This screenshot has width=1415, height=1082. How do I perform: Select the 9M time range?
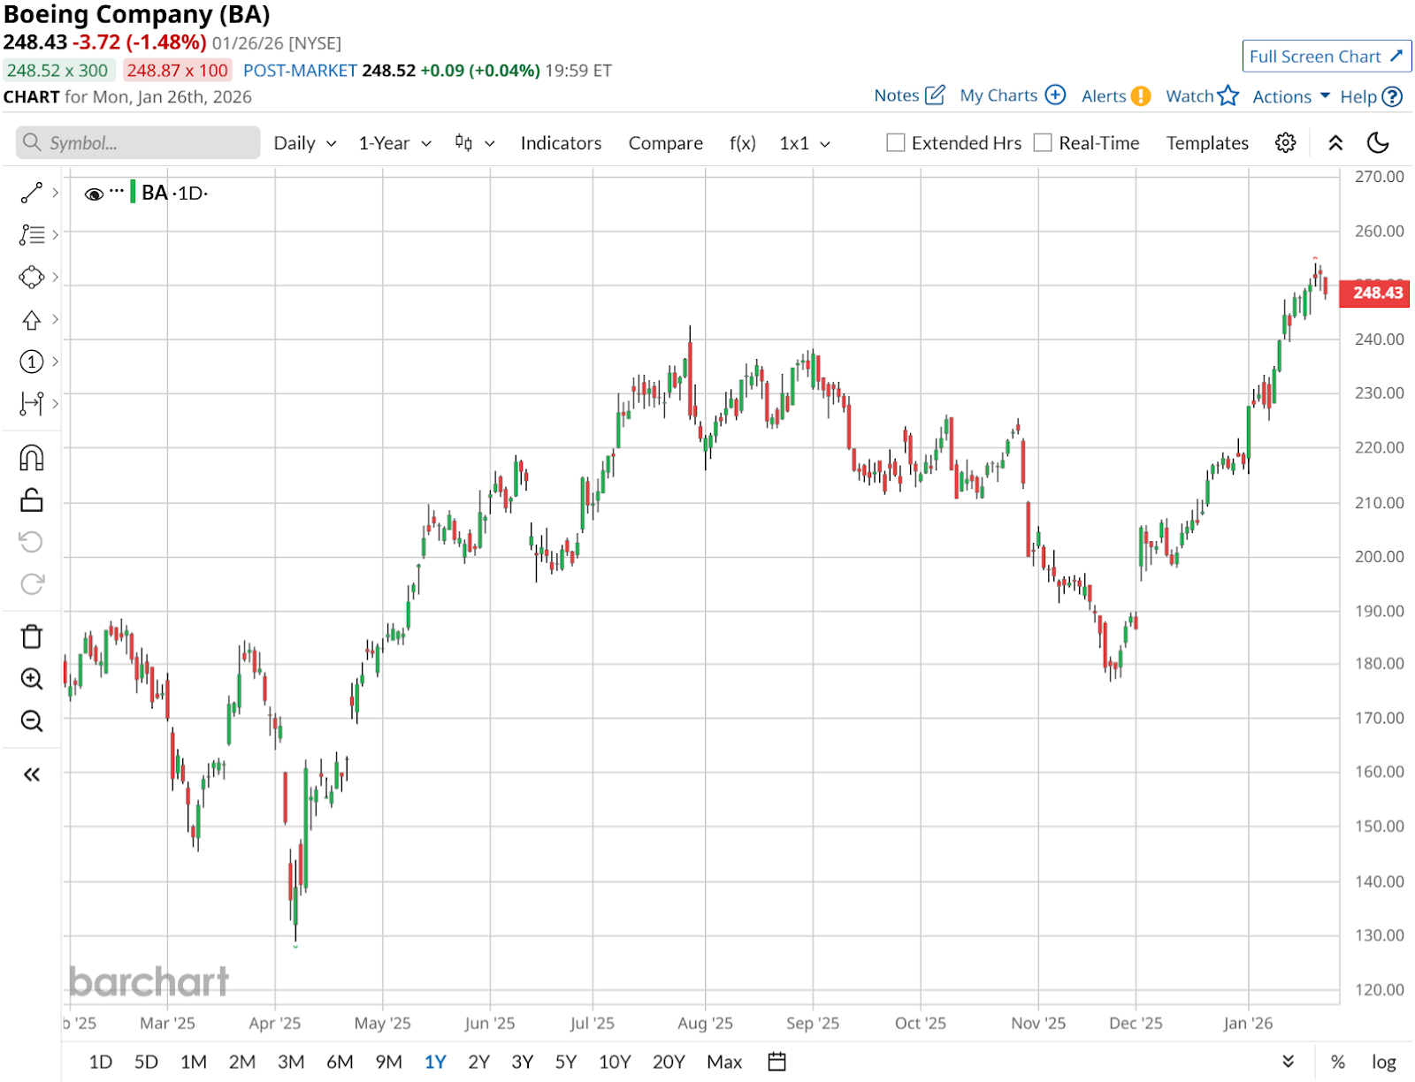(x=388, y=1062)
